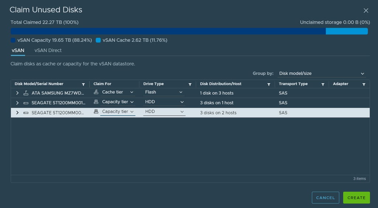Filter the Disk Model/Serial Number column
This screenshot has height=208, width=378.
[x=83, y=84]
